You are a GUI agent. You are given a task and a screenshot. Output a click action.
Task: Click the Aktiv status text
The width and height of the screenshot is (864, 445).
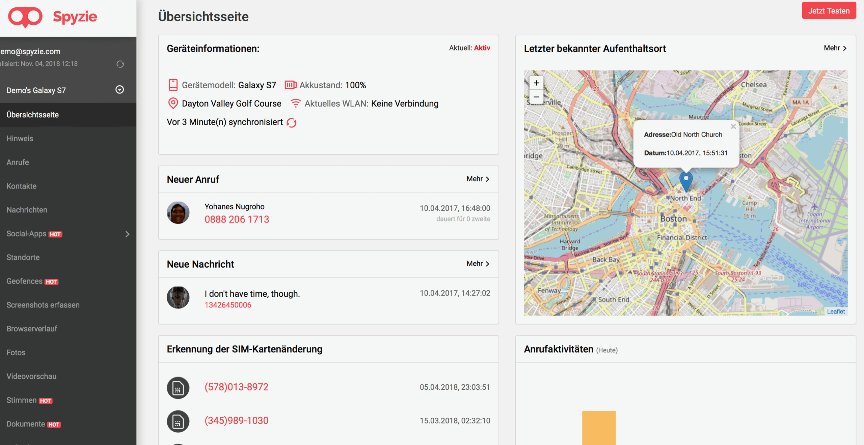pyautogui.click(x=482, y=48)
